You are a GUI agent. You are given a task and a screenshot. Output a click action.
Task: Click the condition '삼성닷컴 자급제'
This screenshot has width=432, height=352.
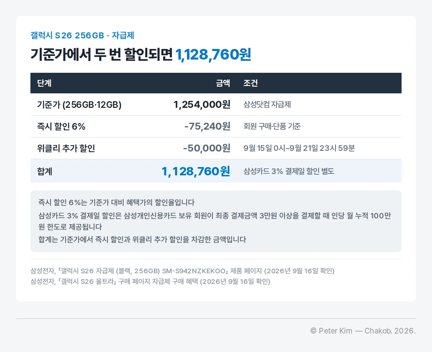click(267, 105)
